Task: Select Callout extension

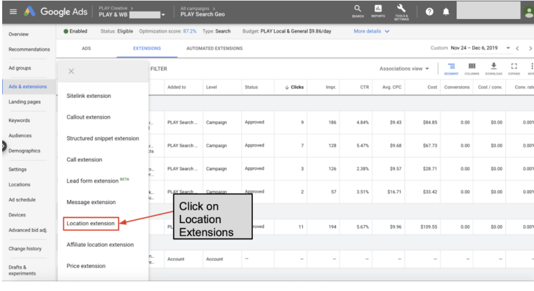Action: [88, 117]
